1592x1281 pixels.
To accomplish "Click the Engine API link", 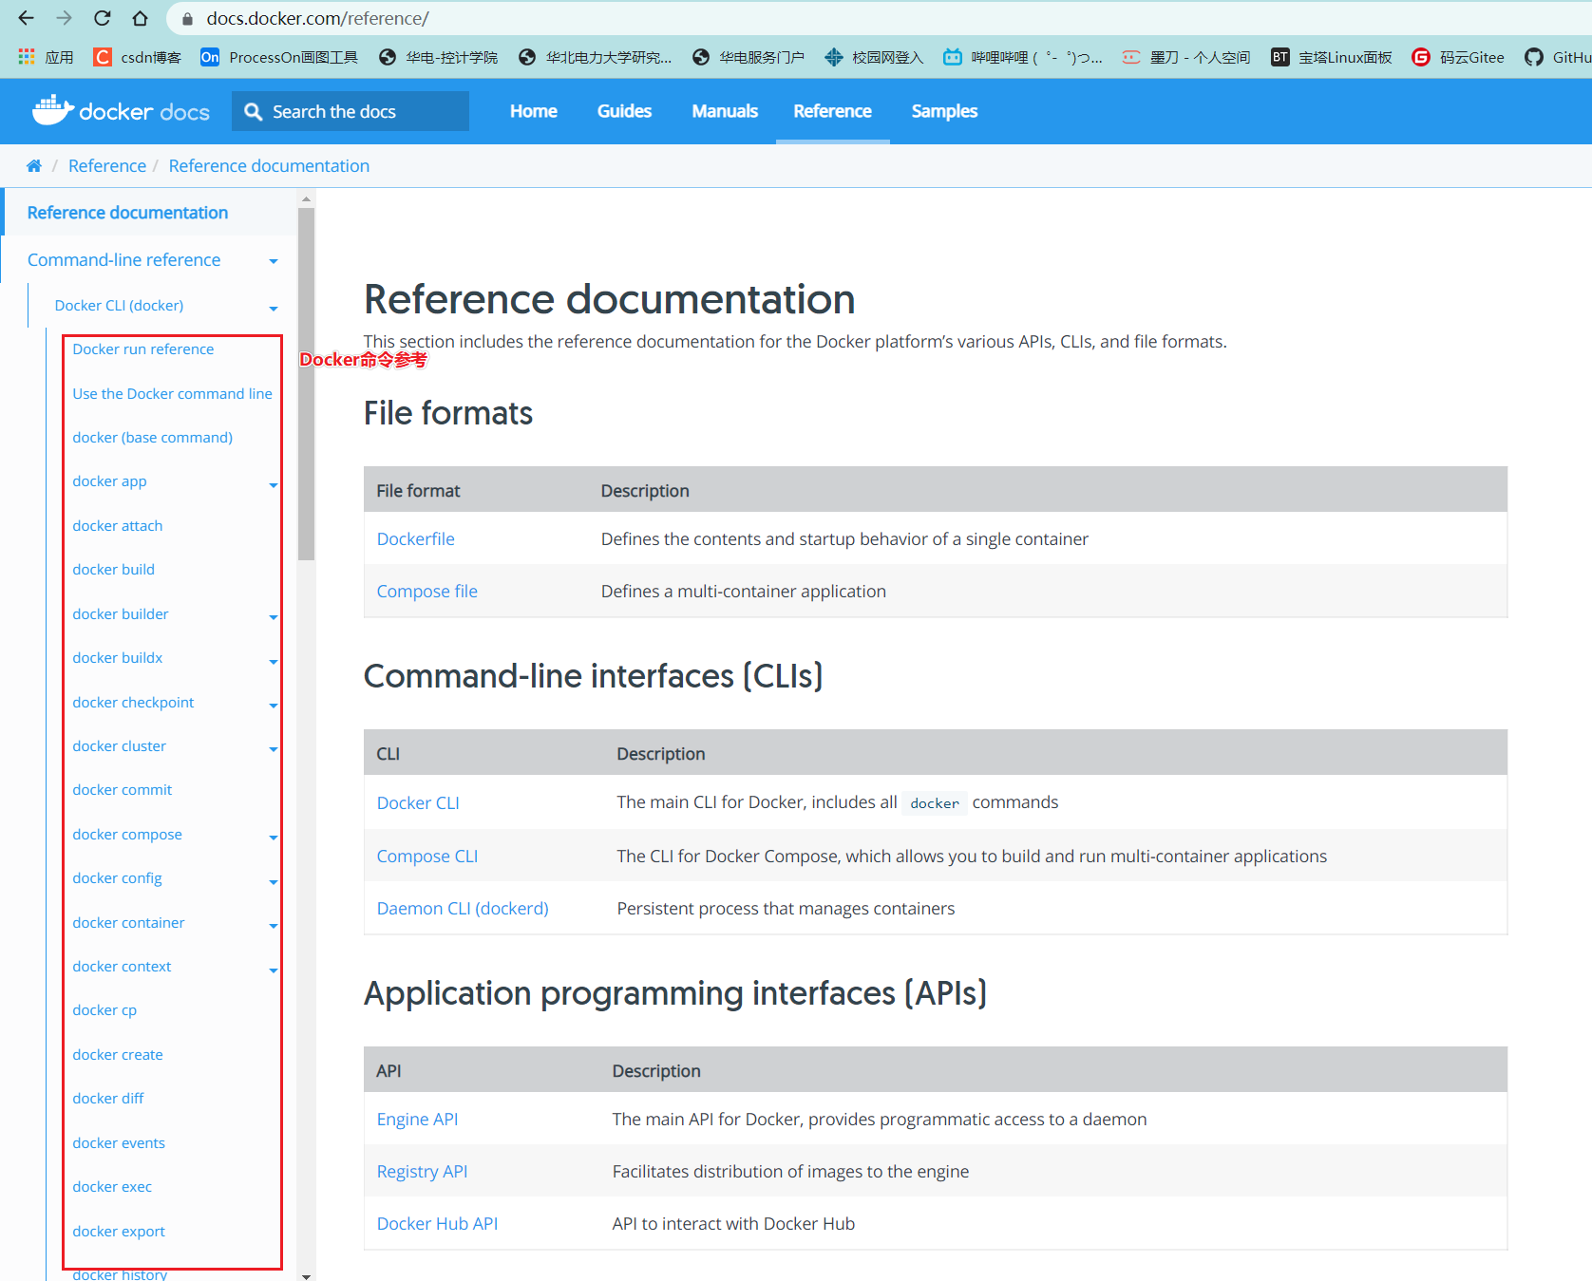I will pos(417,1119).
